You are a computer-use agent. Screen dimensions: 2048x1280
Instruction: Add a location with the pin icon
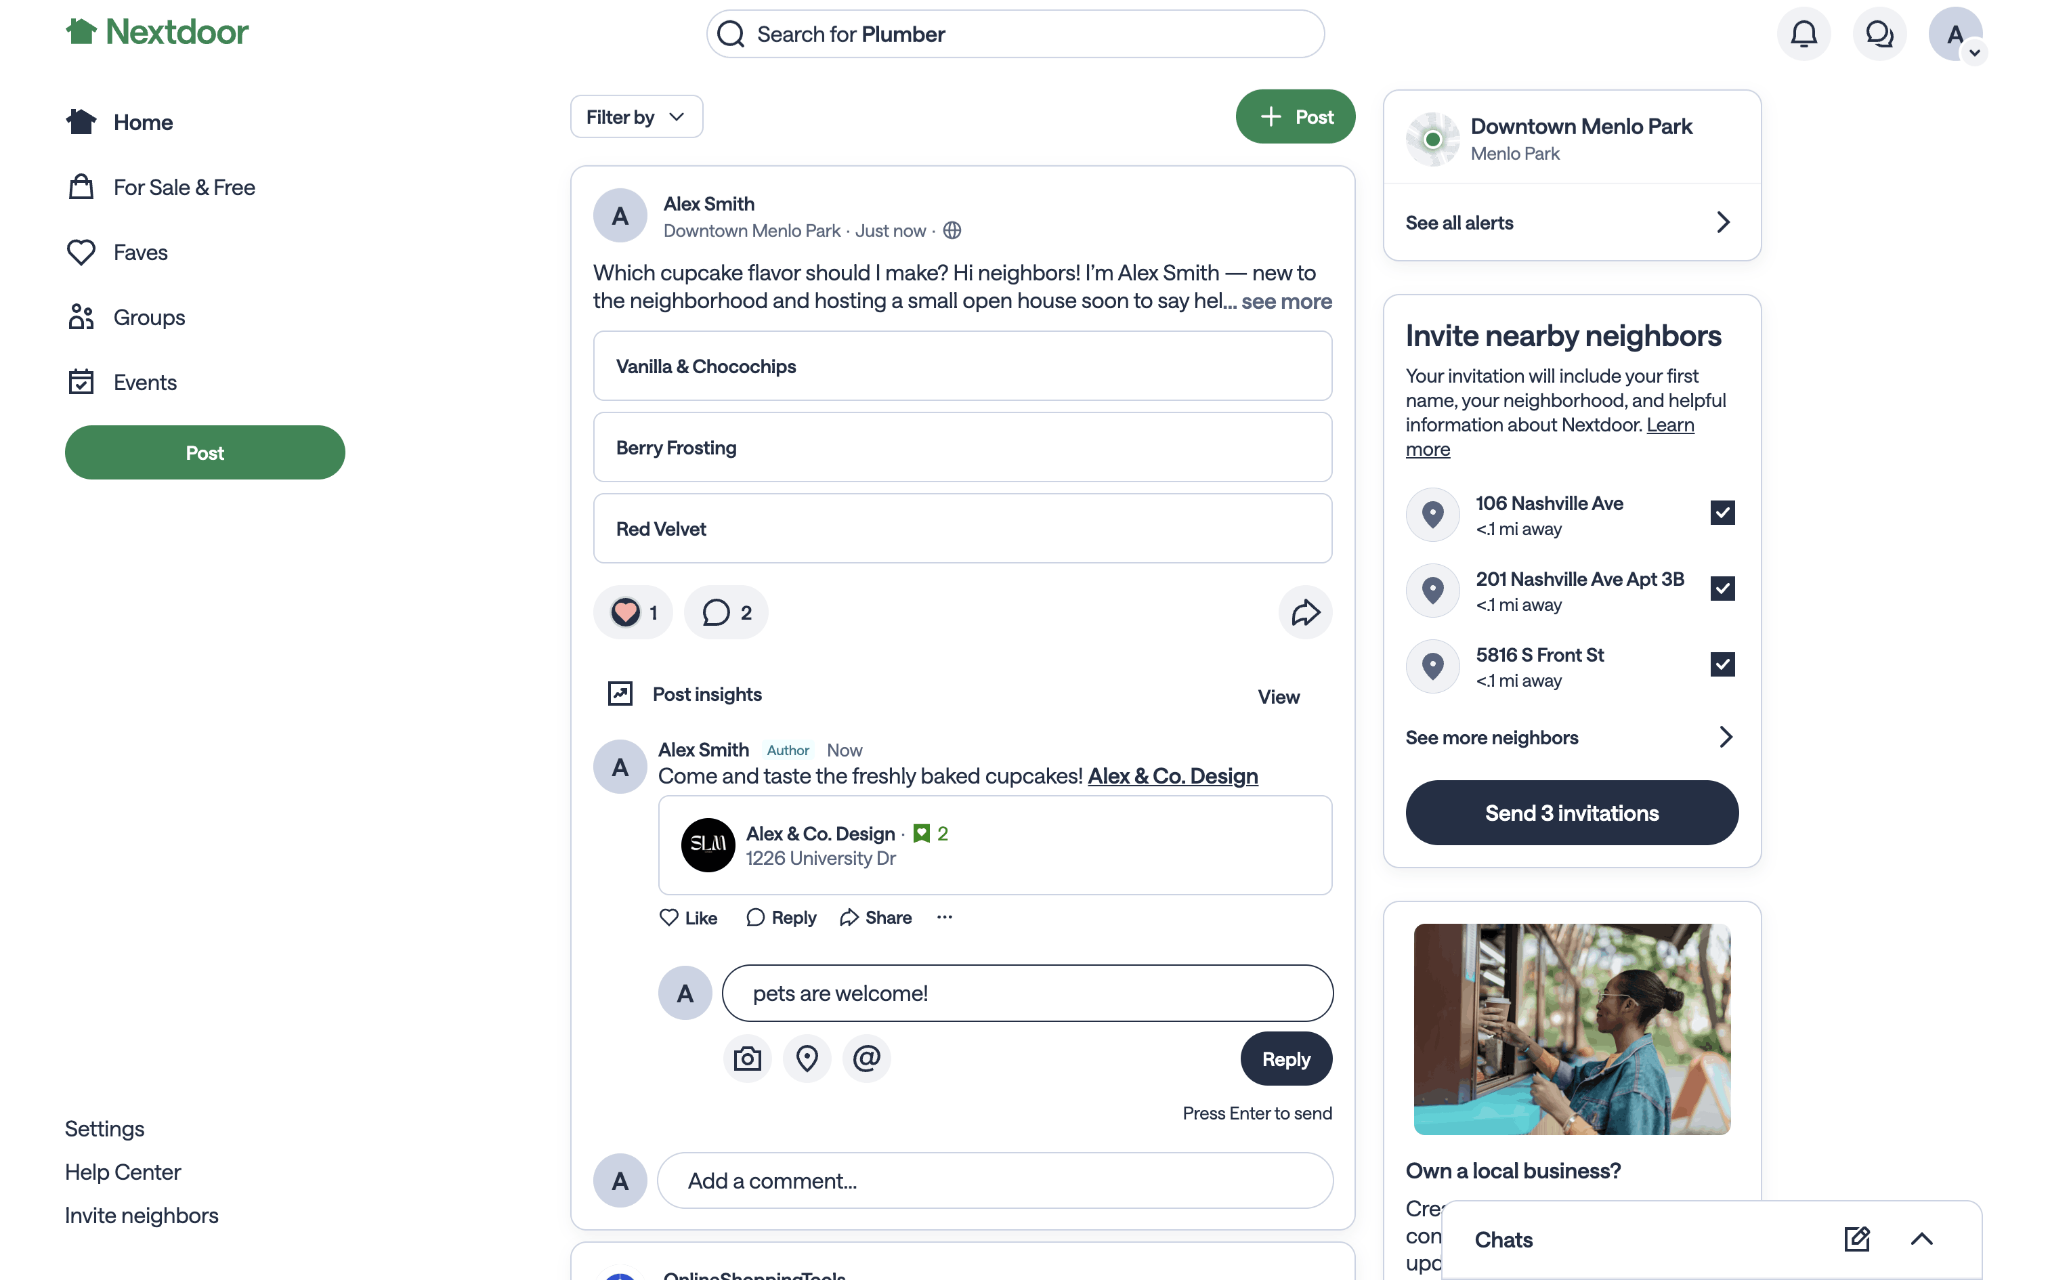point(807,1058)
